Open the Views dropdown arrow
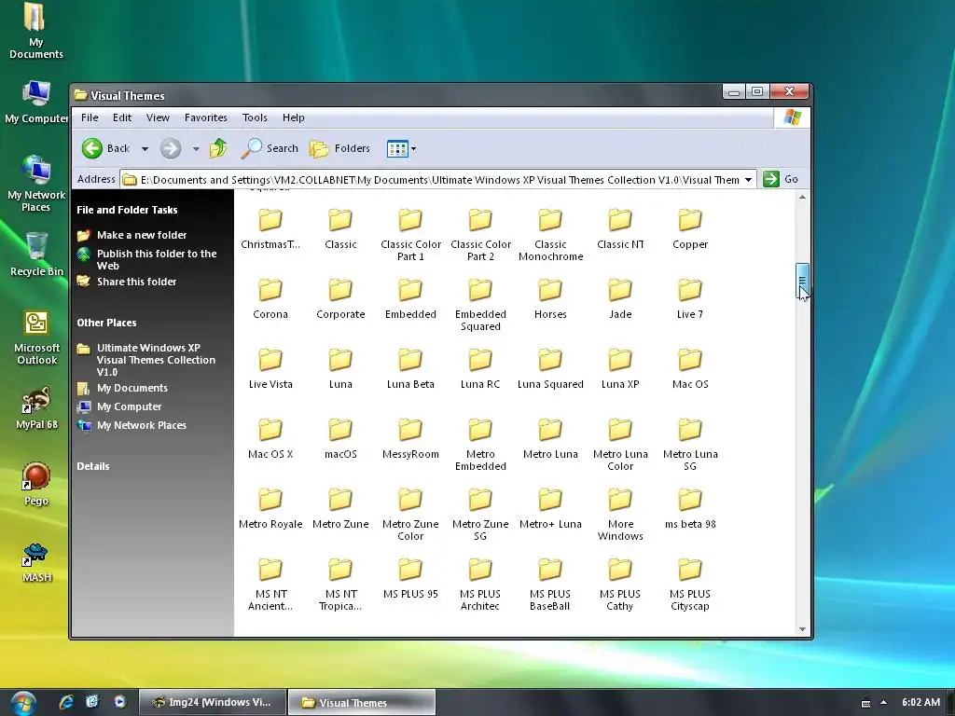 pyautogui.click(x=413, y=148)
